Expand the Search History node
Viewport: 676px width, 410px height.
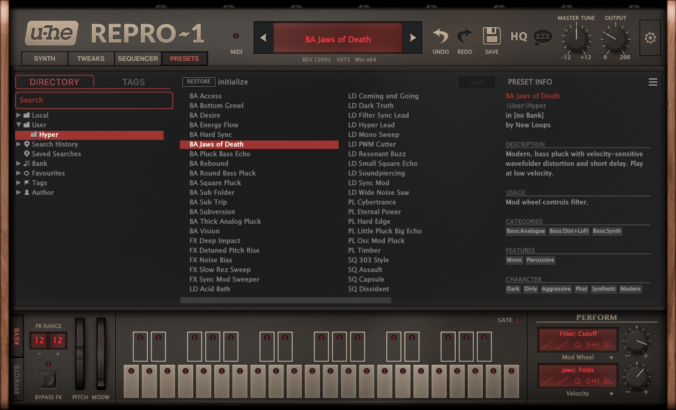click(19, 144)
